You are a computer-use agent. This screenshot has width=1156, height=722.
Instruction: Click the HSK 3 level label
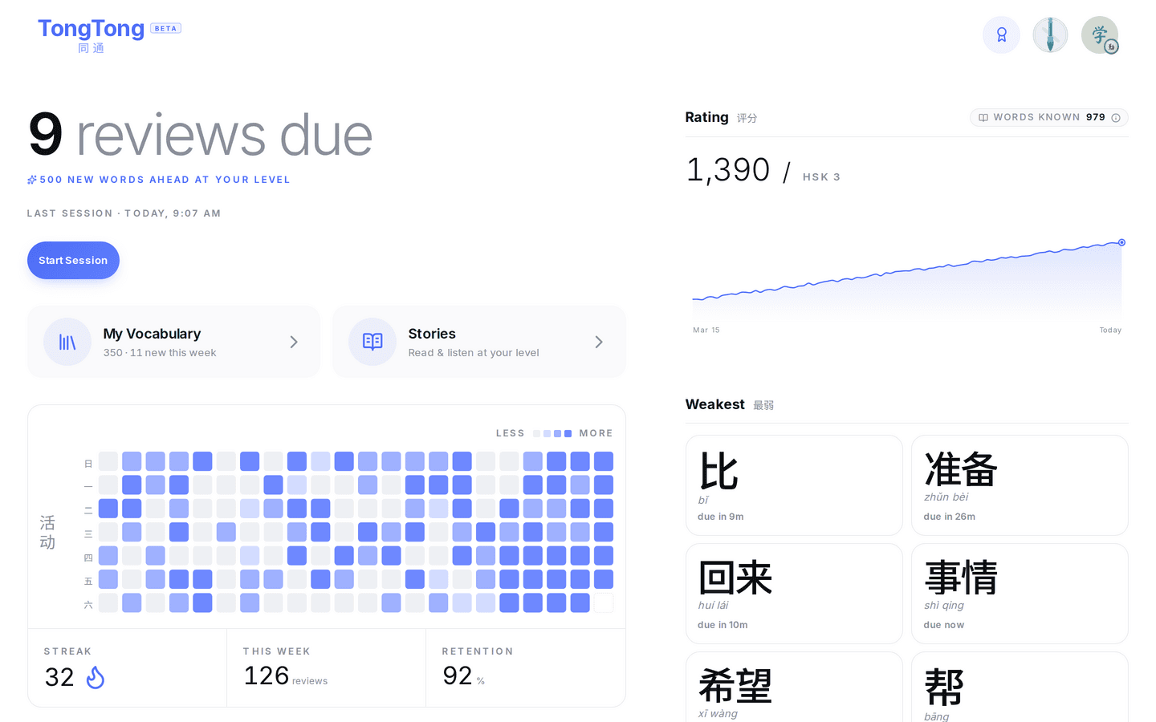point(821,177)
